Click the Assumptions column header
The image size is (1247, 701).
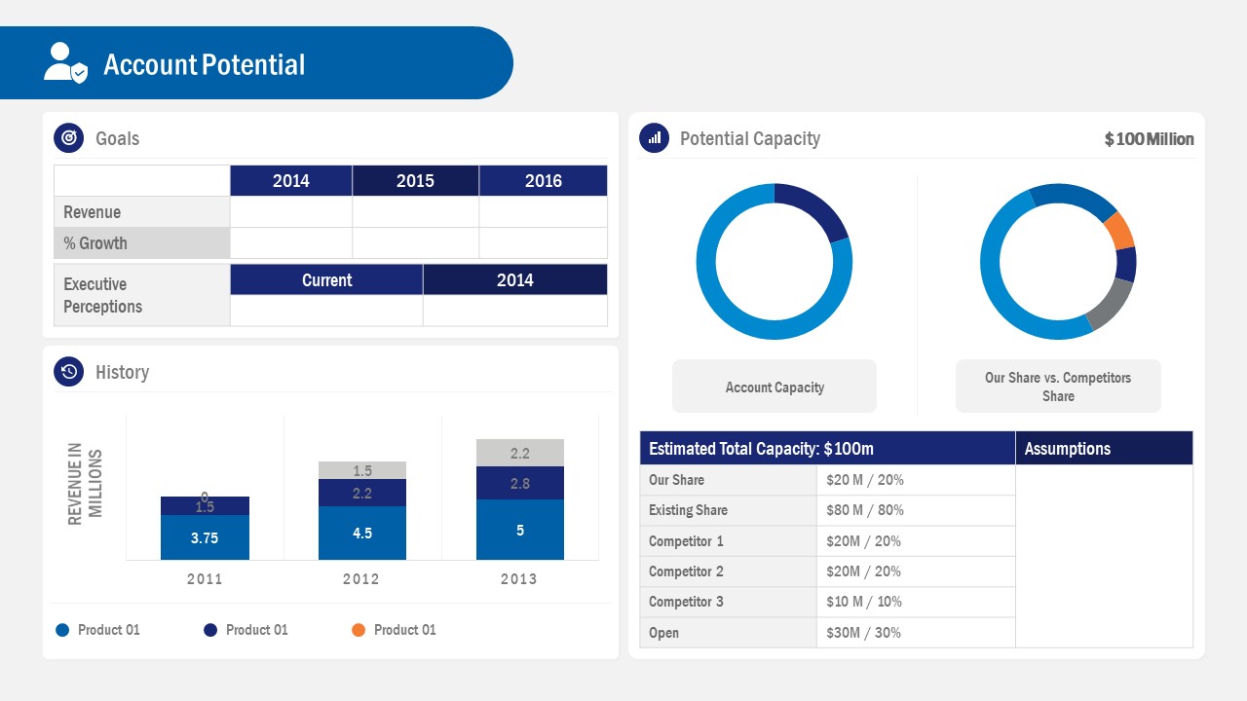[x=1069, y=449]
